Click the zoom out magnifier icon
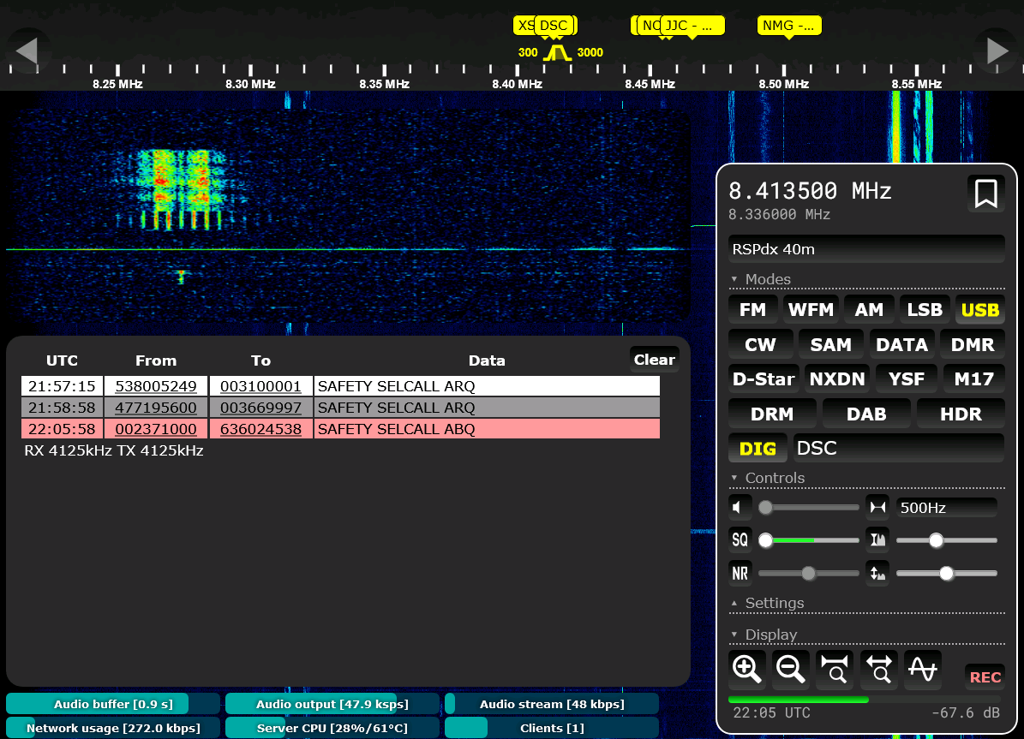The width and height of the screenshot is (1024, 739). pos(791,669)
